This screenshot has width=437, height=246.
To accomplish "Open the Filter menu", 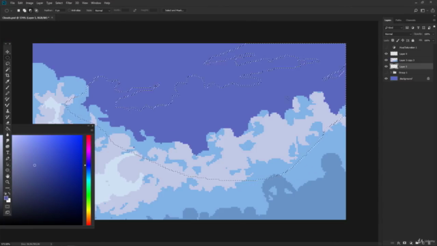I will coord(69,3).
